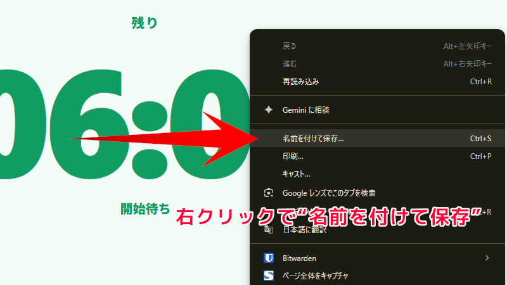Click the 'Ctrl+R' shortcut beside 再読み込み
Screen dimensions: 507x285
(x=481, y=82)
